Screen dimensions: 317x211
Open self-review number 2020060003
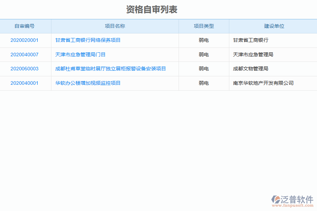(25, 69)
